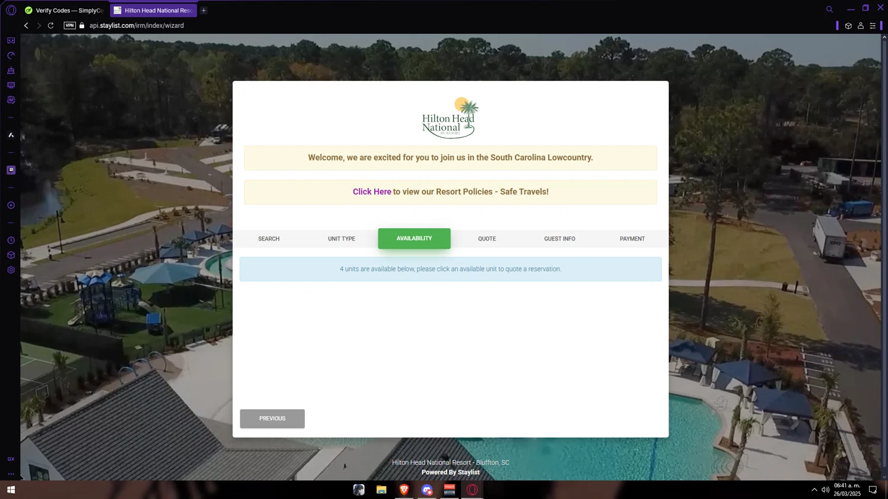Reload the current page

(51, 25)
